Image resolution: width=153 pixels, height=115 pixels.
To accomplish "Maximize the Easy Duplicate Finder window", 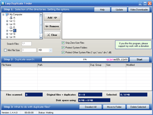I will pyautogui.click(x=145, y=3).
